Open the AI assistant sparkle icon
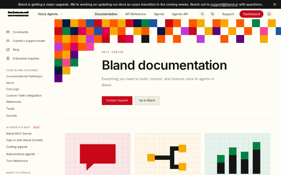This screenshot has height=175, width=281. tap(213, 14)
